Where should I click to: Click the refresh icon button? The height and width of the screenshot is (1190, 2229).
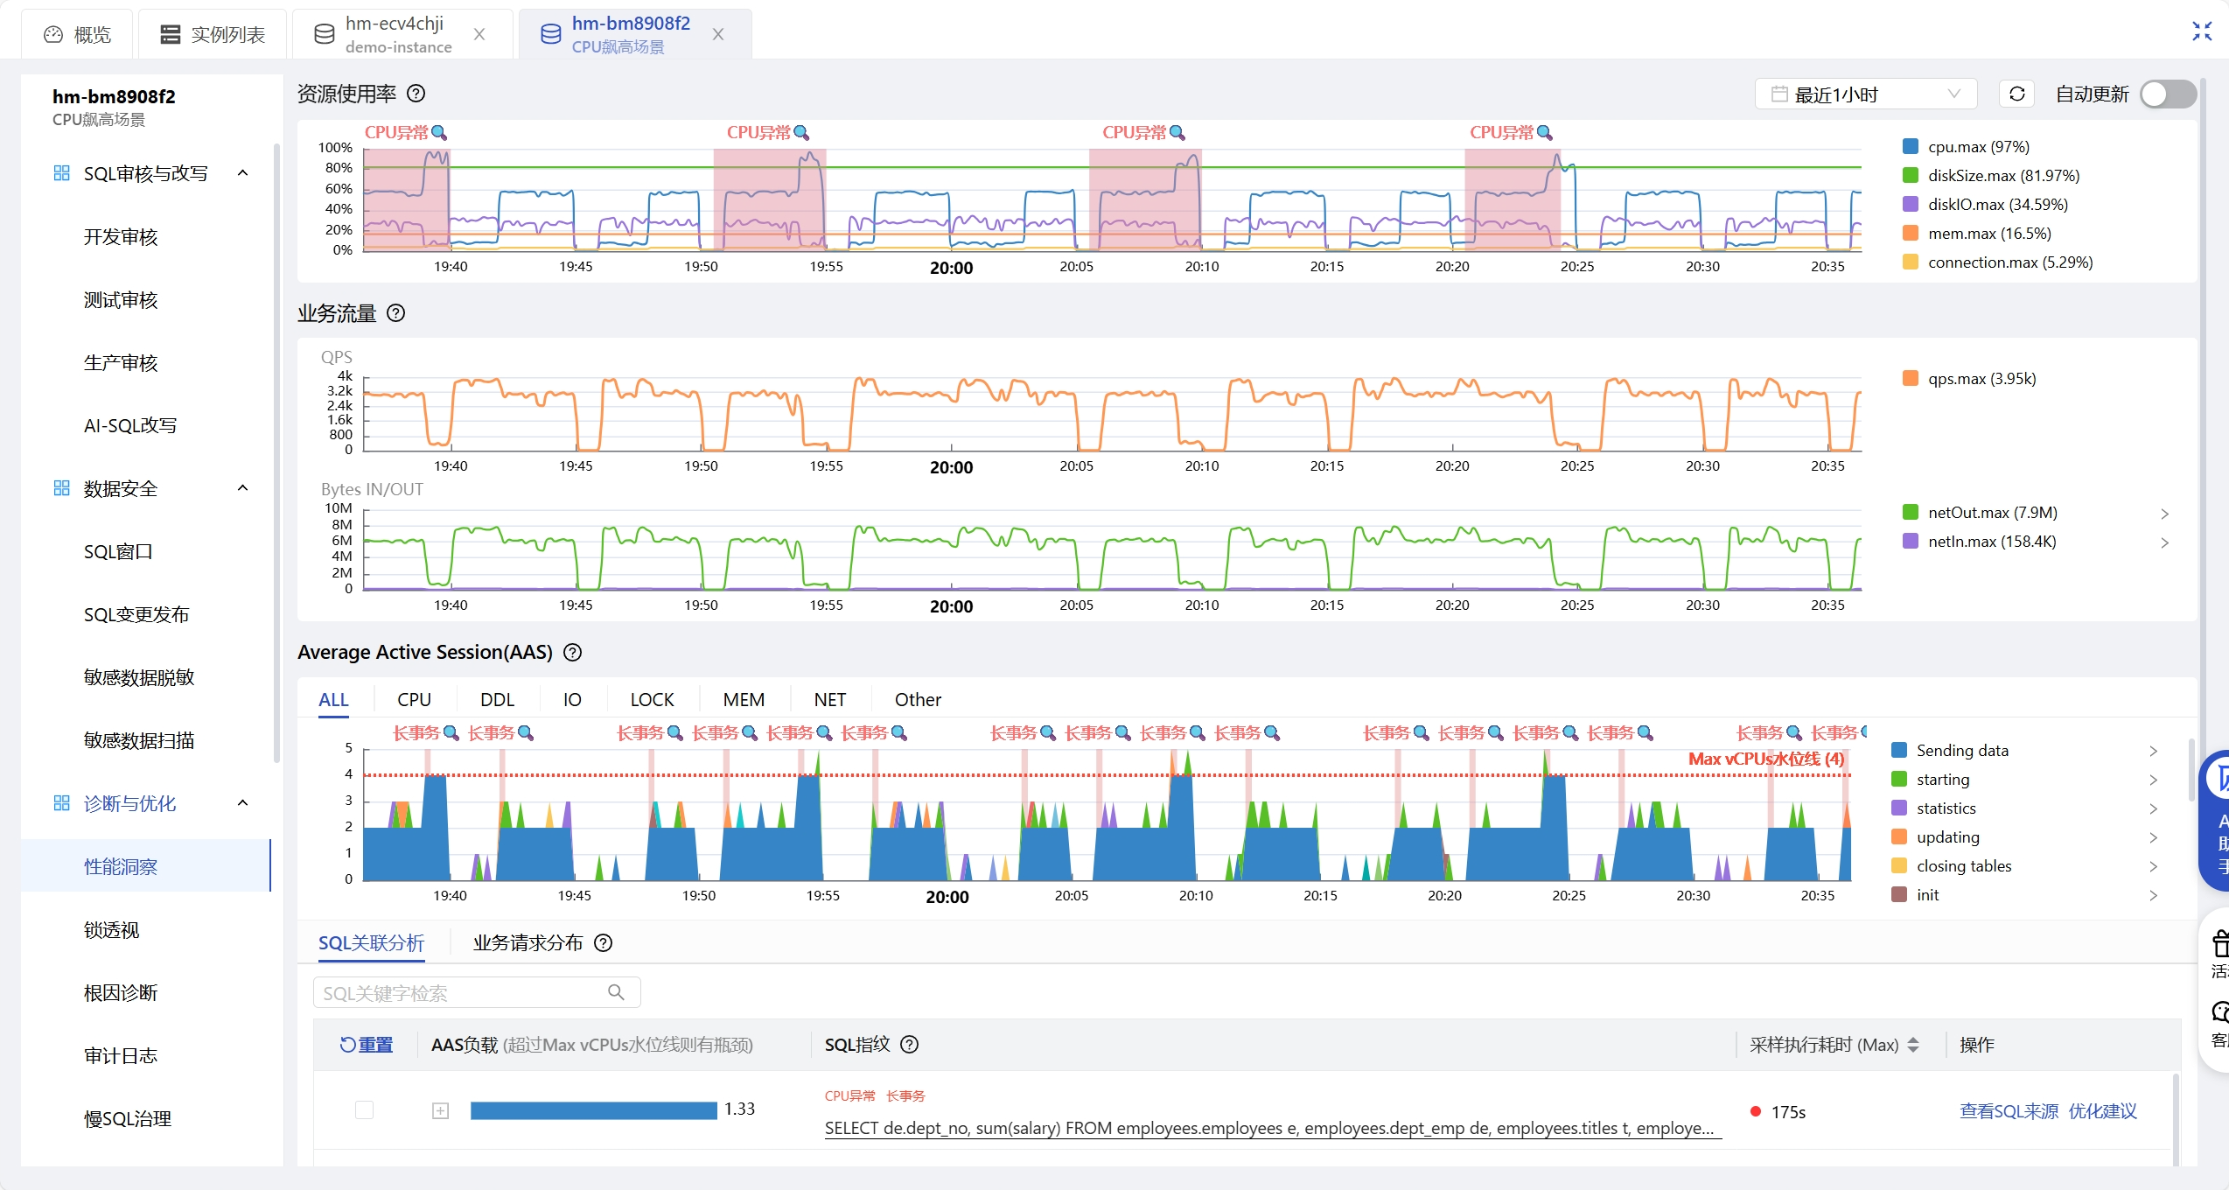coord(2016,94)
